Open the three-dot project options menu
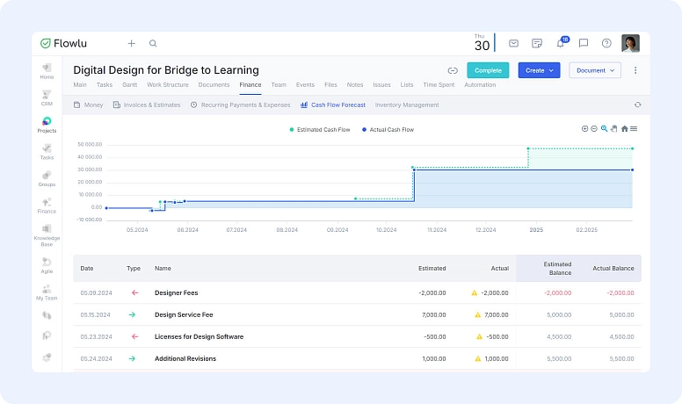 635,70
